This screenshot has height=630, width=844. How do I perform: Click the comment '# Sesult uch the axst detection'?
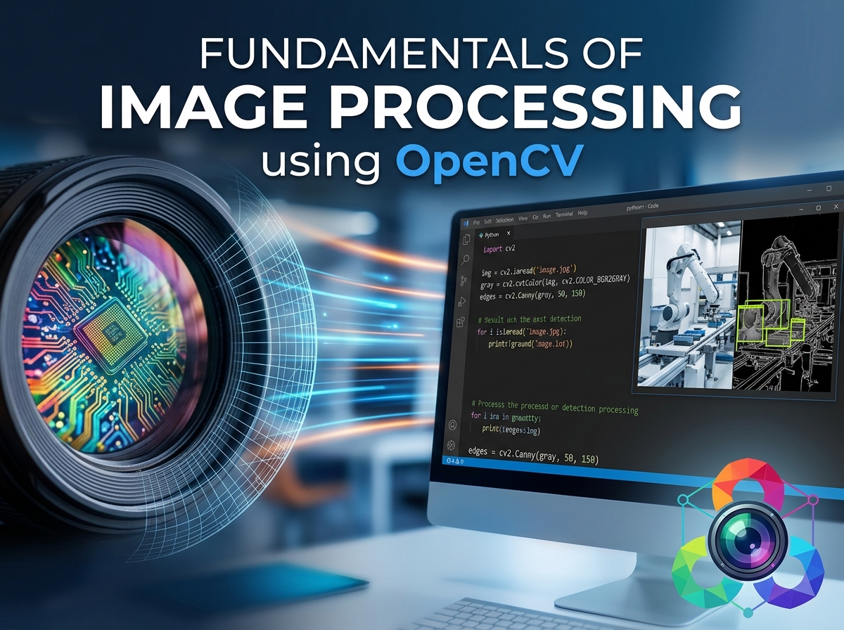529,319
